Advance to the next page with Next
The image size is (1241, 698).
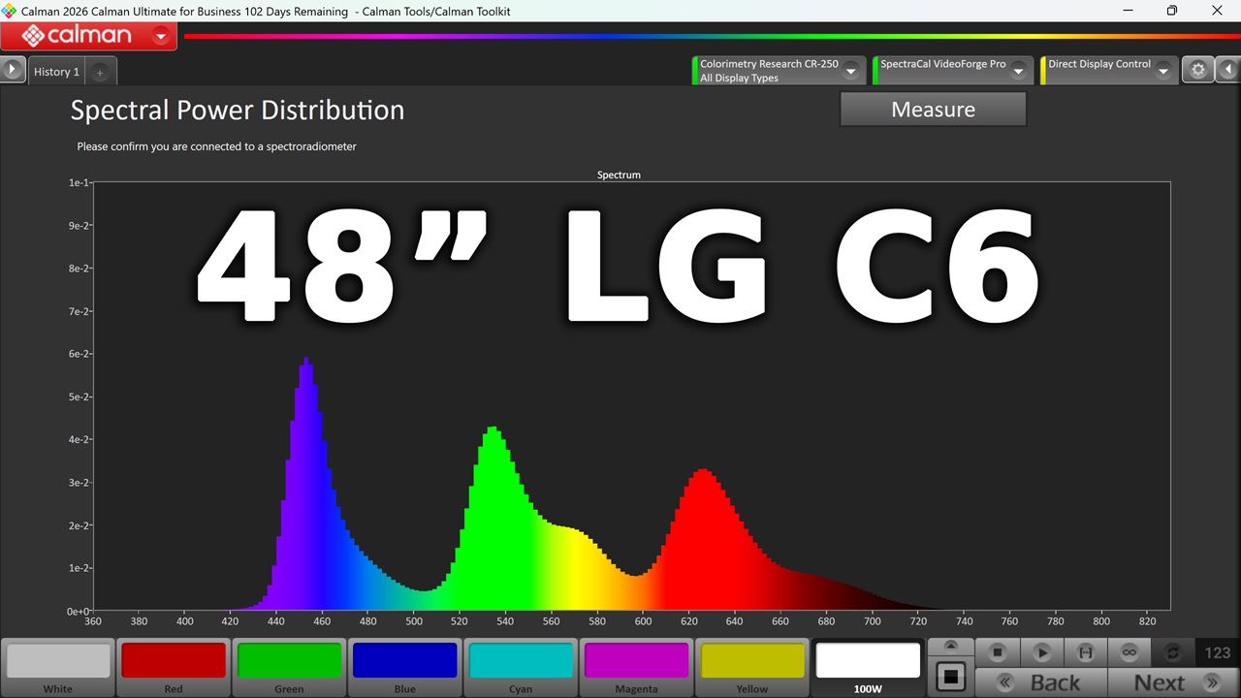tap(1174, 682)
